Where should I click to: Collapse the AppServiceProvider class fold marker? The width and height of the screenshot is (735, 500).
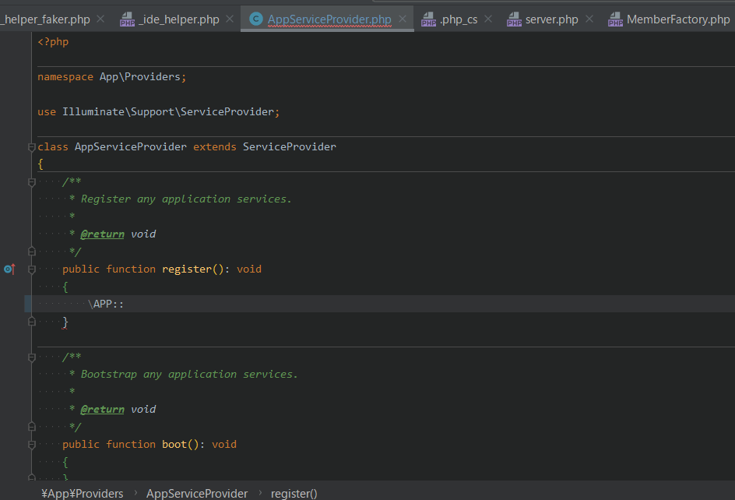tap(32, 147)
